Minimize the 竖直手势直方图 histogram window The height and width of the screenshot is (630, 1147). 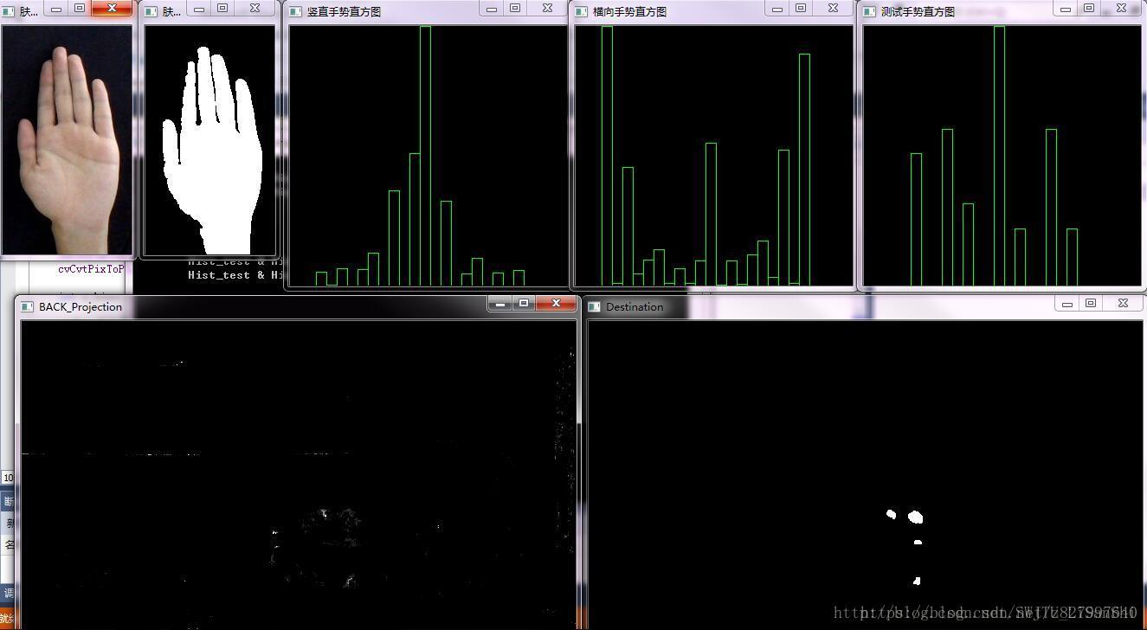(492, 8)
